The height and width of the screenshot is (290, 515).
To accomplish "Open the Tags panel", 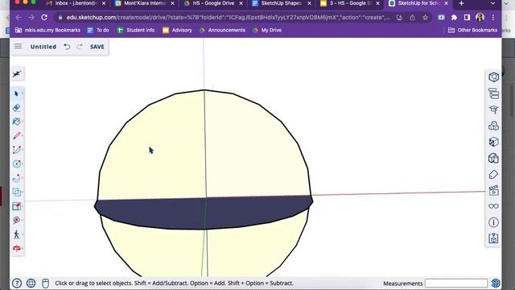I will pos(493,174).
